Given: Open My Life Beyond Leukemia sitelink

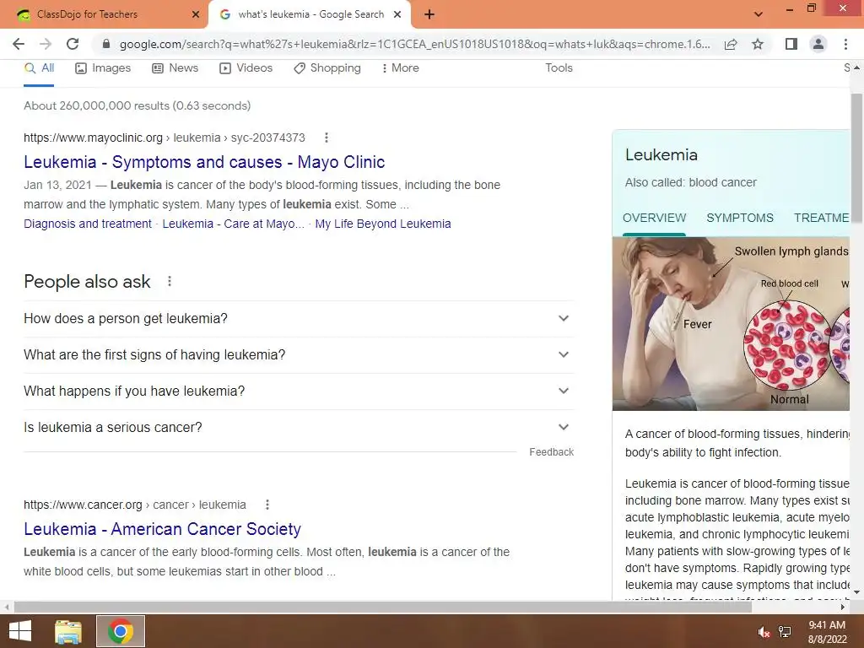Looking at the screenshot, I should (383, 224).
